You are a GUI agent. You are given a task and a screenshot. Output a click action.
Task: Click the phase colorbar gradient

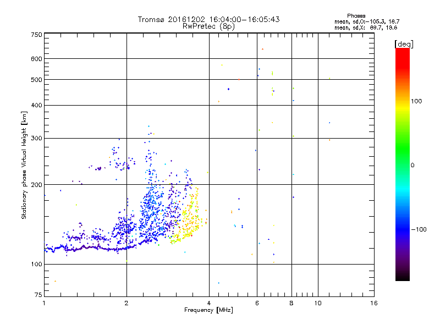point(403,164)
